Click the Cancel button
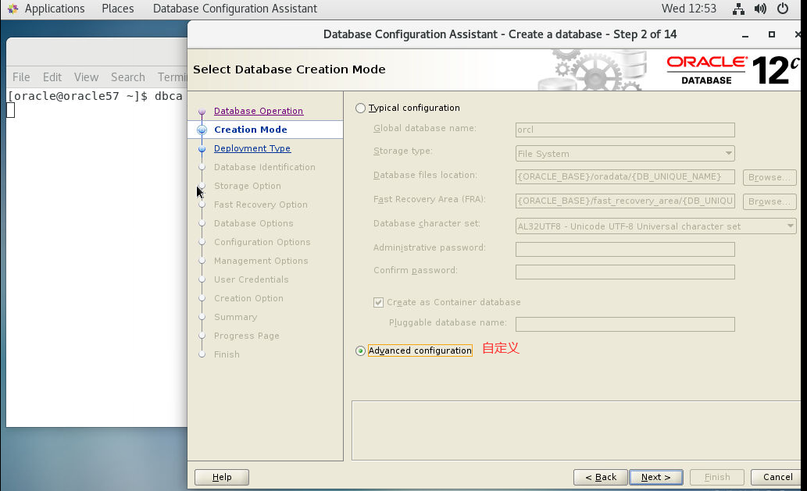Screen dimensions: 807x491 pyautogui.click(x=777, y=477)
